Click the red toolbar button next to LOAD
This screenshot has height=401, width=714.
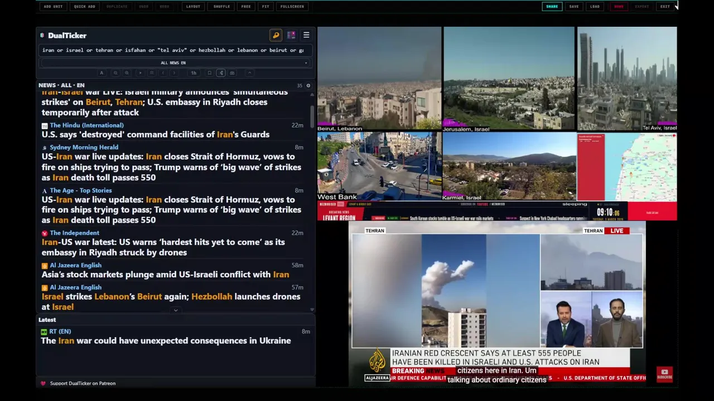619,7
